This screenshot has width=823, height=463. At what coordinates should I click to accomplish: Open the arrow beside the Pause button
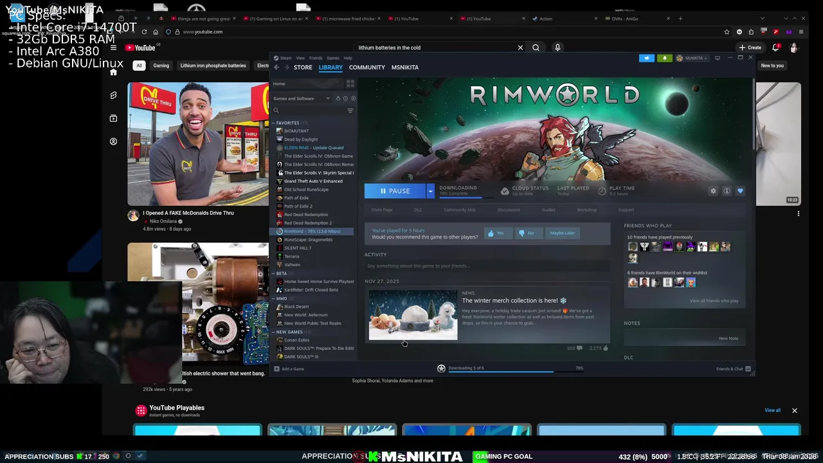point(430,191)
